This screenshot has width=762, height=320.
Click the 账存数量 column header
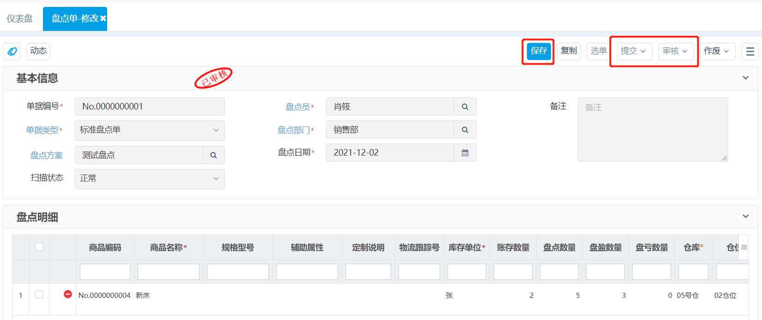tap(513, 248)
